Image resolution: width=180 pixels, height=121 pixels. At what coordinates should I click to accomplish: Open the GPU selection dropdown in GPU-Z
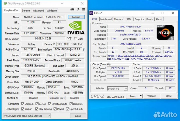coord(27,116)
